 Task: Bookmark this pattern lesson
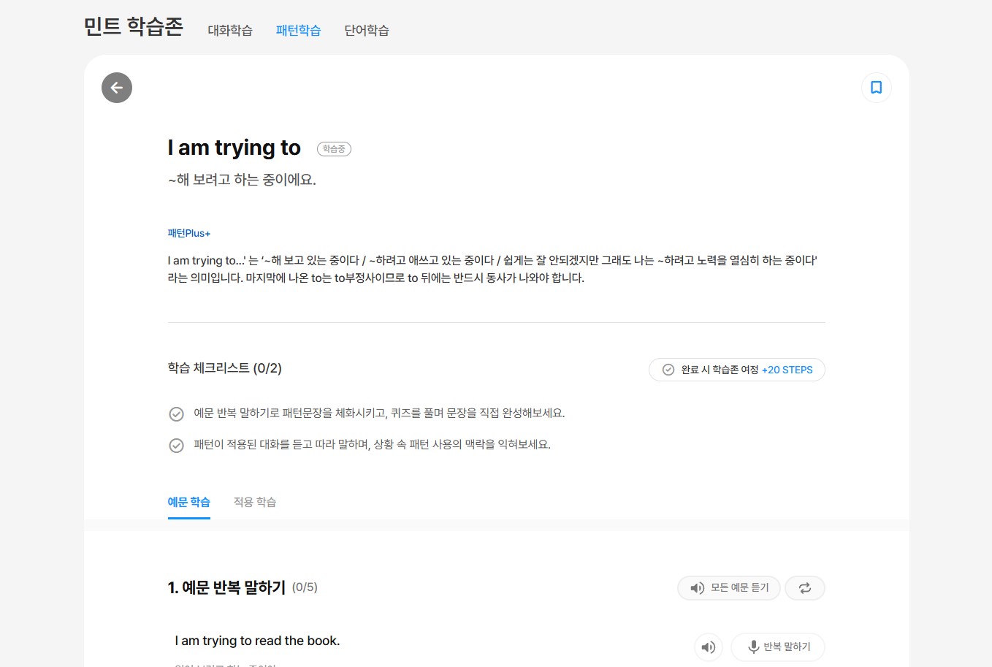tap(876, 88)
